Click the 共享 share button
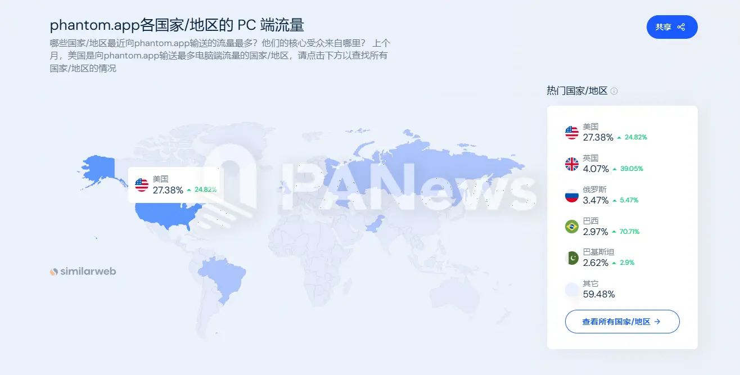The image size is (740, 375). pyautogui.click(x=672, y=27)
